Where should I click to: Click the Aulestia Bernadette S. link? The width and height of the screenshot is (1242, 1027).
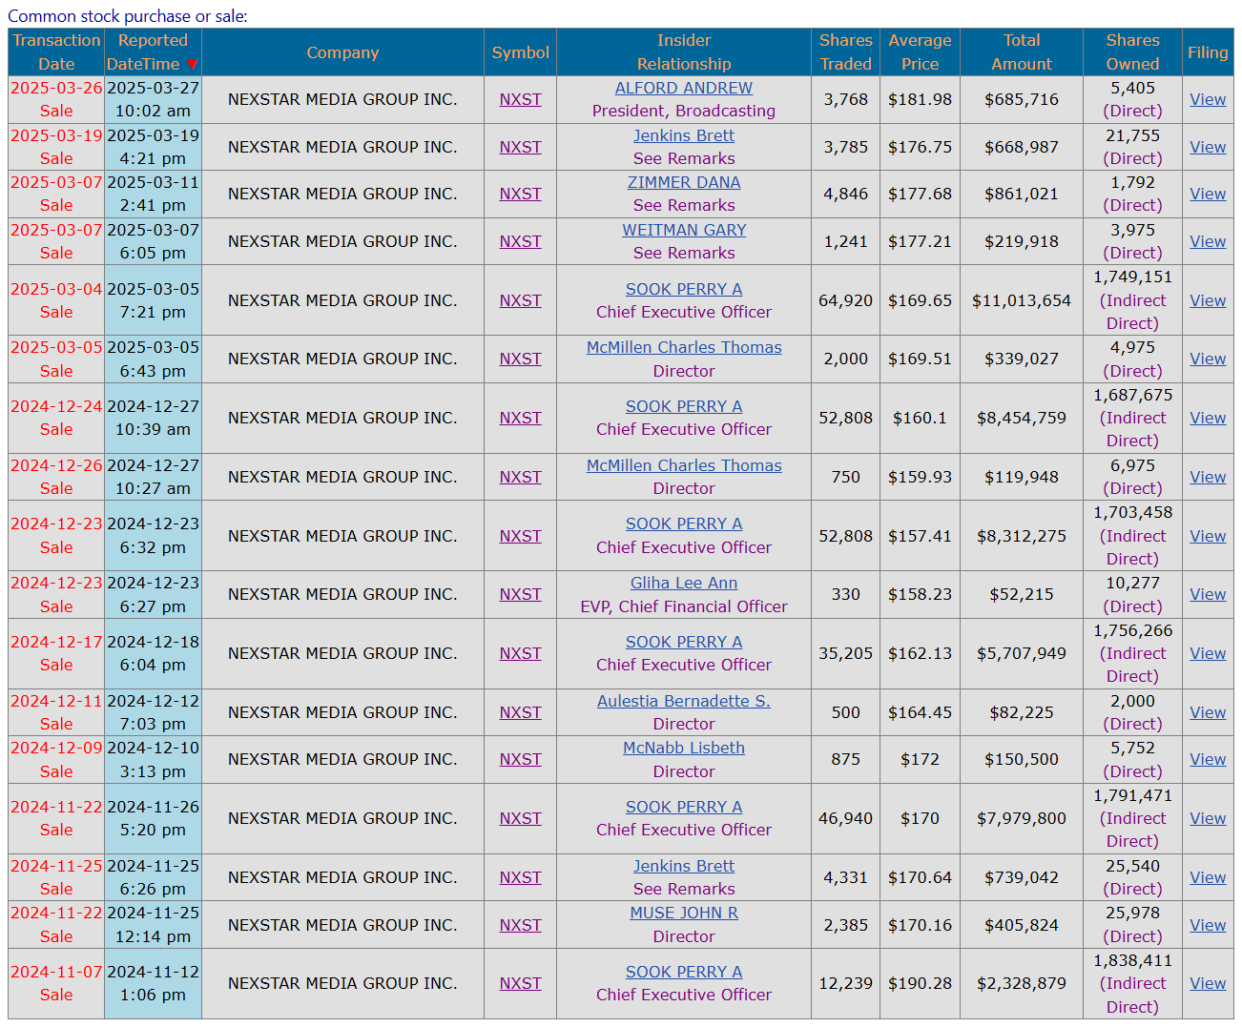(x=683, y=701)
